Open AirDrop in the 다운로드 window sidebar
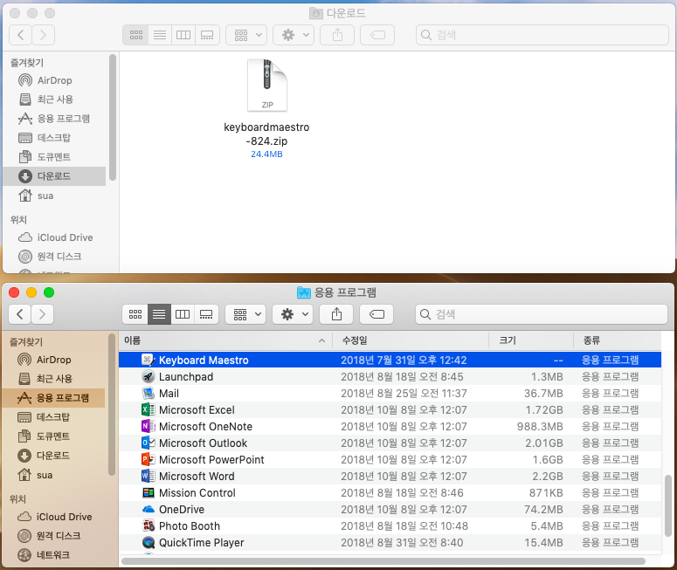Screen dimensions: 677x570 [x=54, y=80]
